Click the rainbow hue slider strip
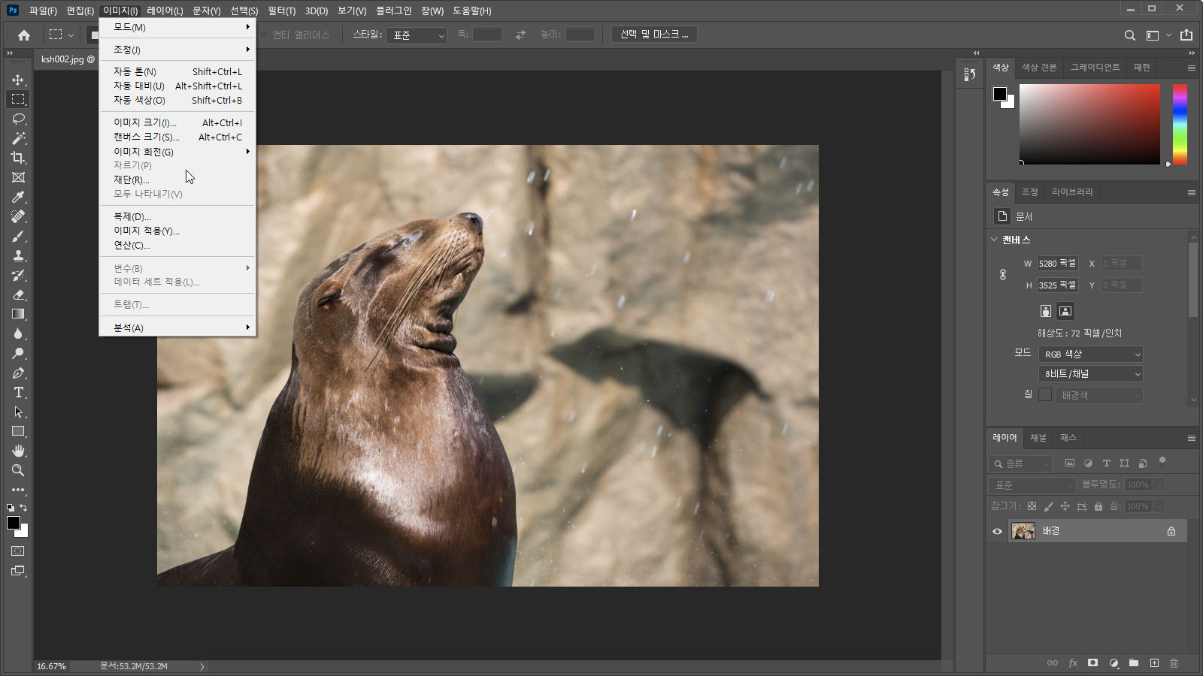 (x=1180, y=124)
